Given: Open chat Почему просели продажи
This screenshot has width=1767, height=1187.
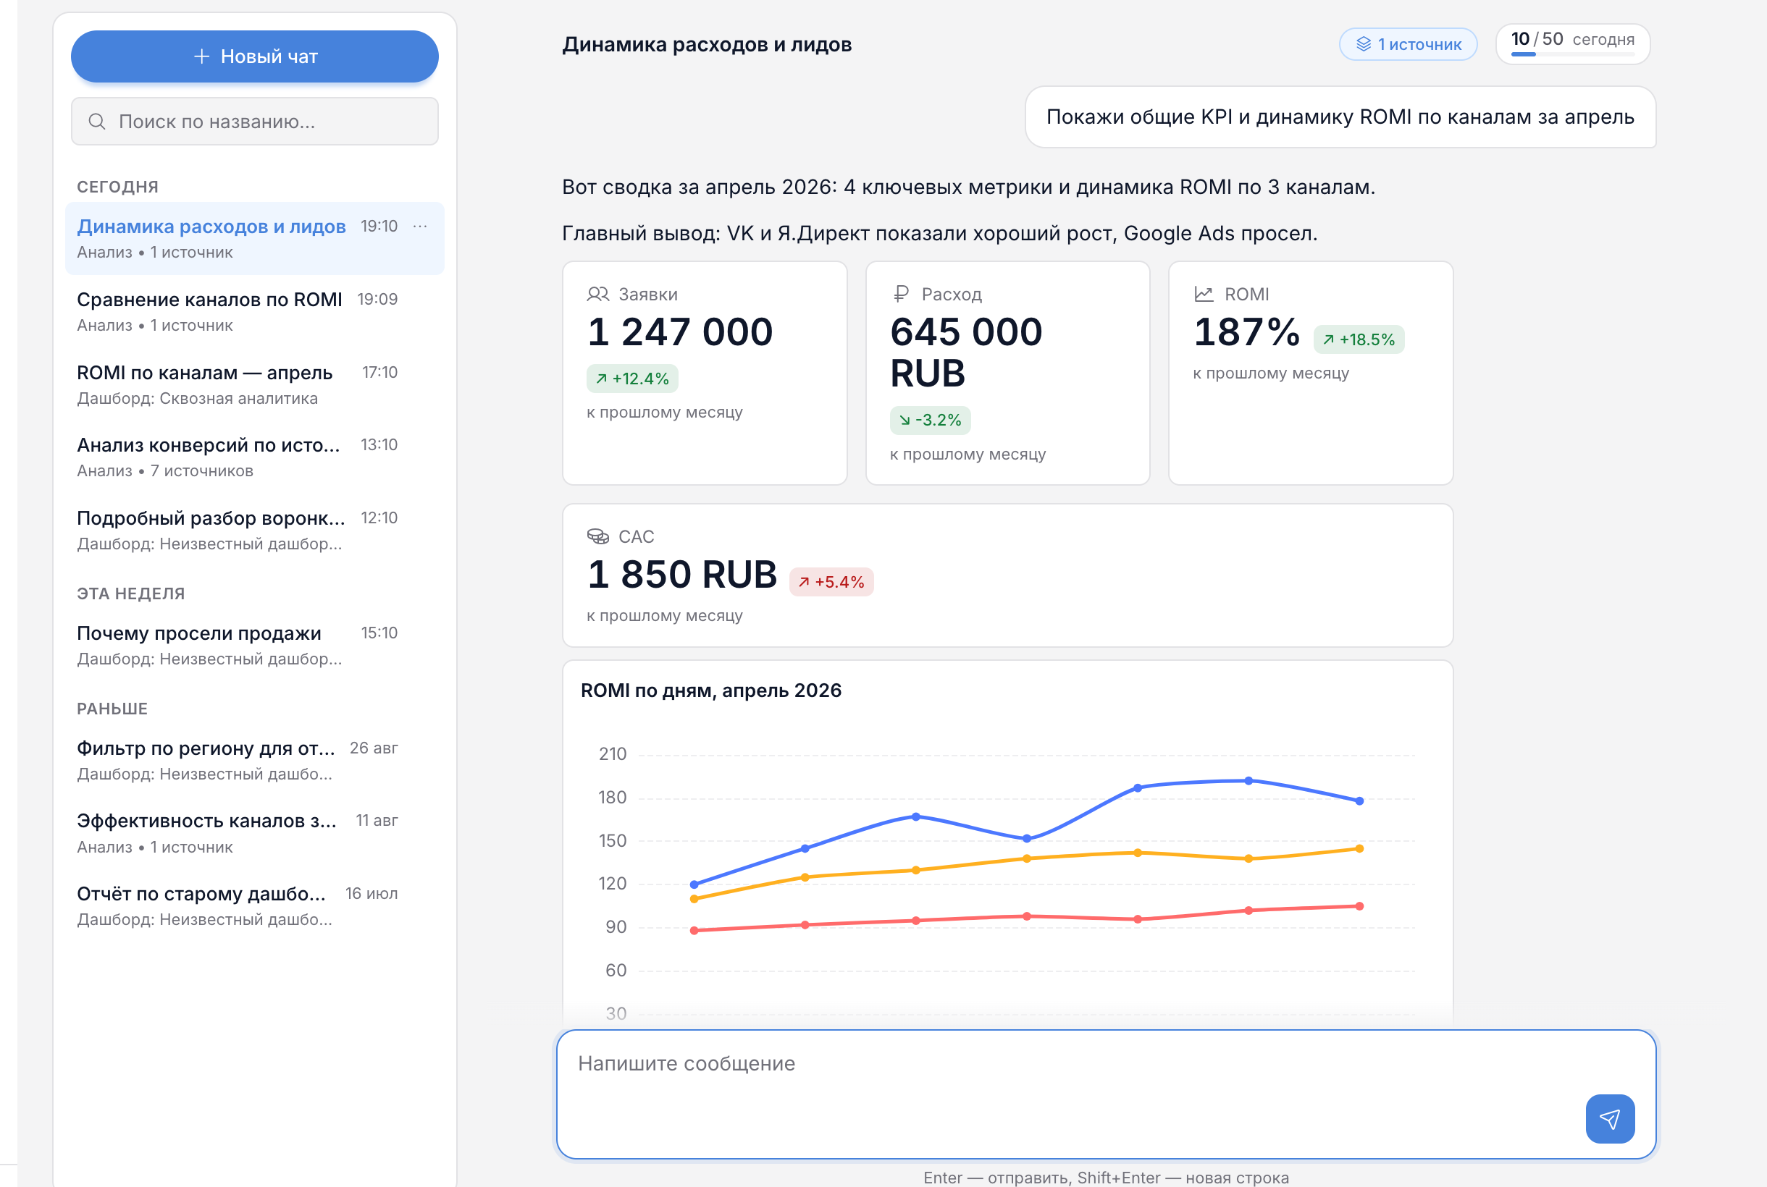Looking at the screenshot, I should [254, 645].
